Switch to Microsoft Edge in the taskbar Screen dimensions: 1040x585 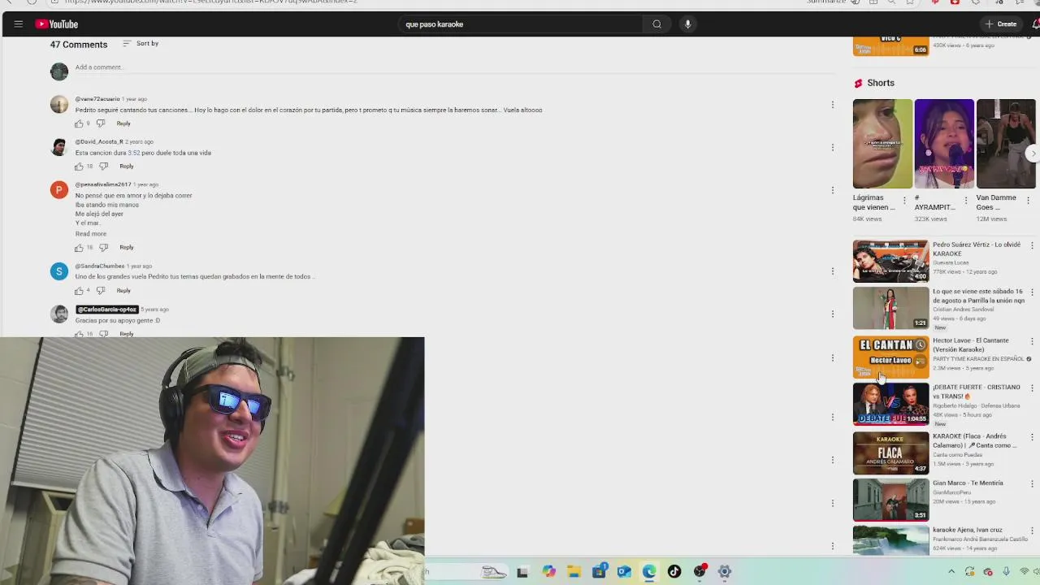pyautogui.click(x=649, y=572)
